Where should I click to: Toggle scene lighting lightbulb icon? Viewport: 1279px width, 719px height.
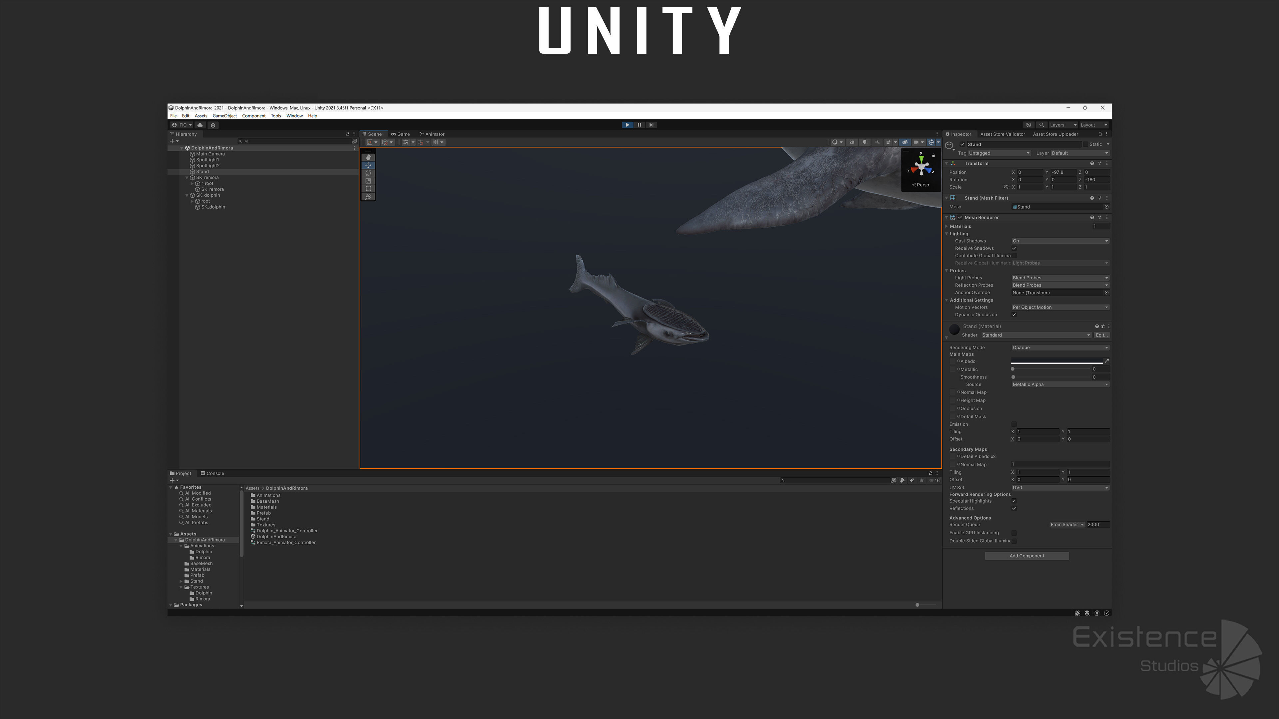point(865,142)
